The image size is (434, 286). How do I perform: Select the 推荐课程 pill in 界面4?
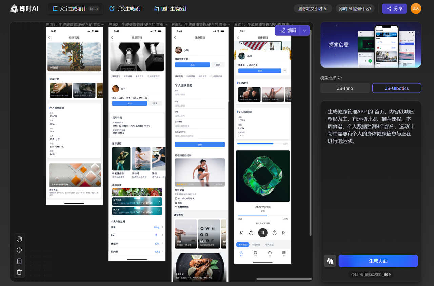tap(242, 245)
